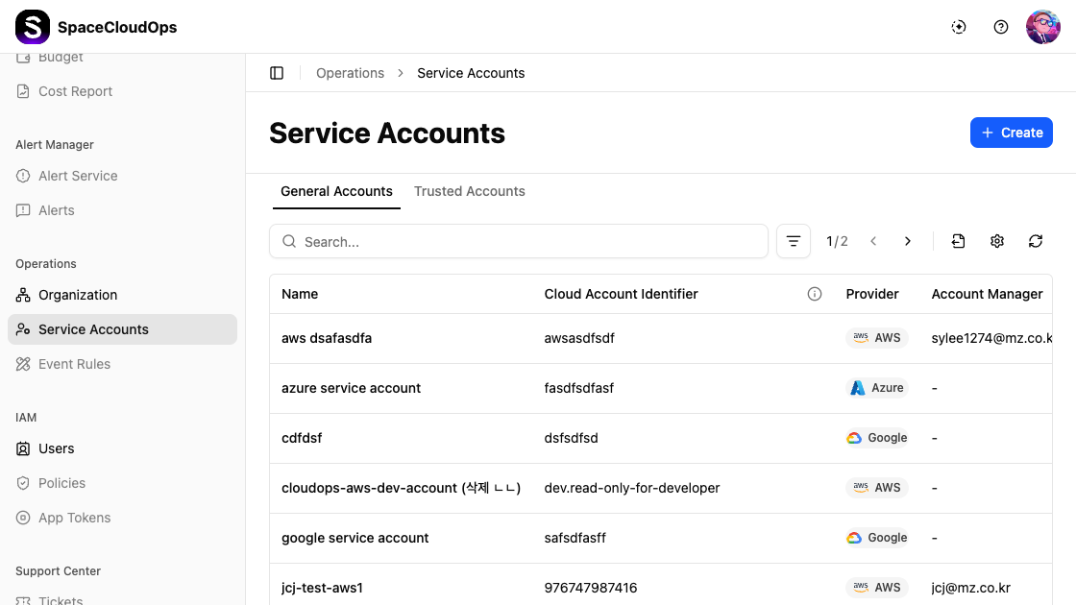
Task: Open Alert Service in the sidebar
Action: pos(78,176)
